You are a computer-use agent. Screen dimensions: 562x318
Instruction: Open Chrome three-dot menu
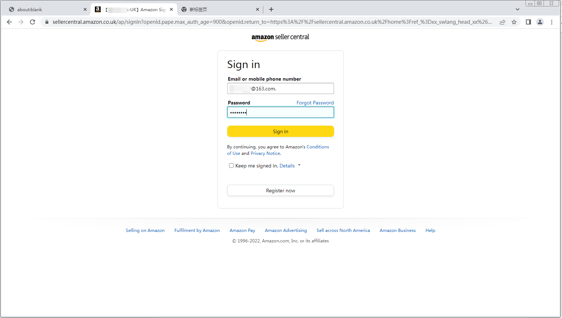tap(552, 22)
